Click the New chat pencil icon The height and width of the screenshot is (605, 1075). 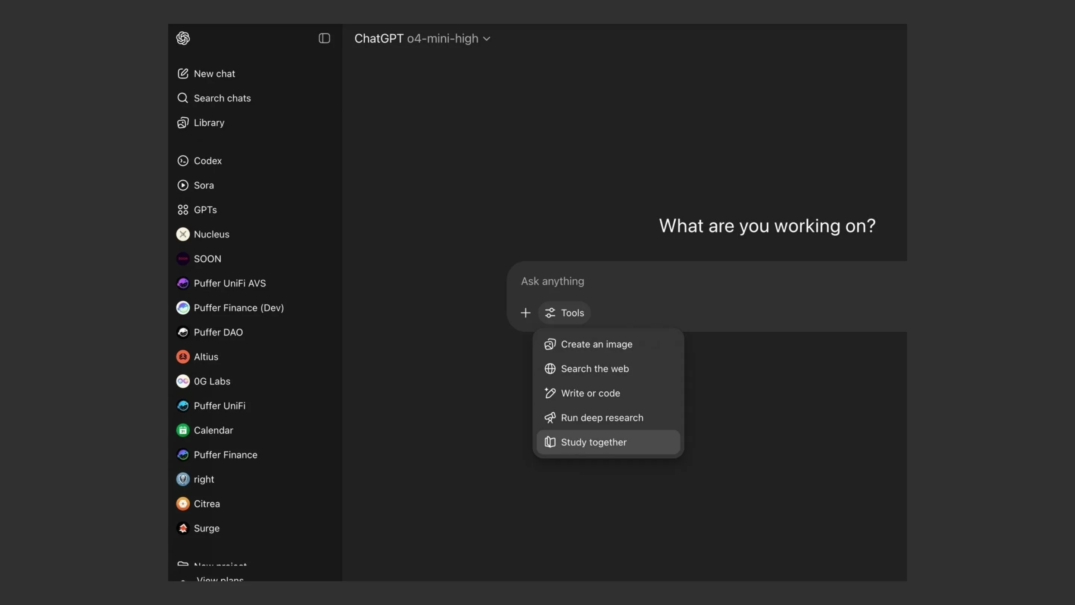183,74
